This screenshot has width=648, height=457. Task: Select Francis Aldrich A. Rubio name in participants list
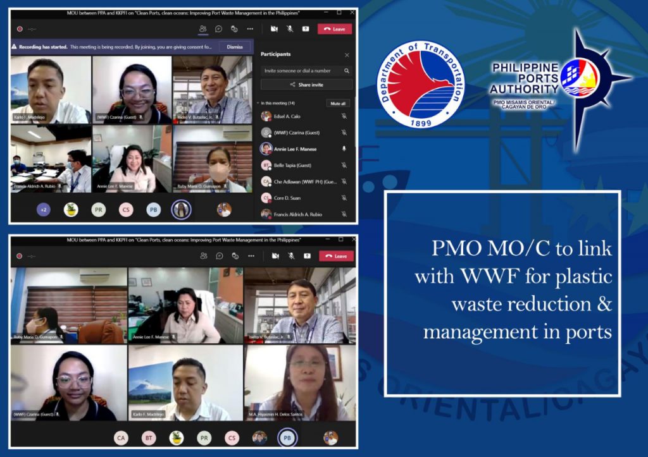(298, 214)
